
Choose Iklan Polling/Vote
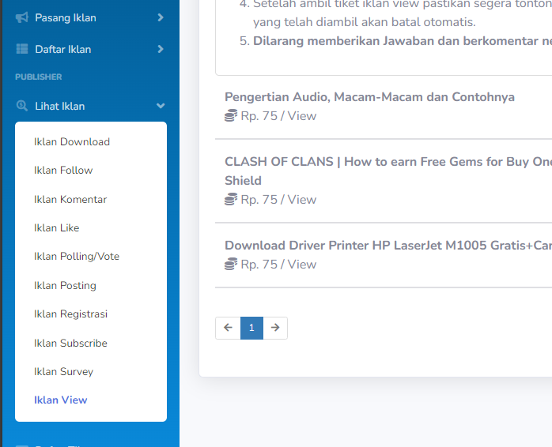[77, 257]
